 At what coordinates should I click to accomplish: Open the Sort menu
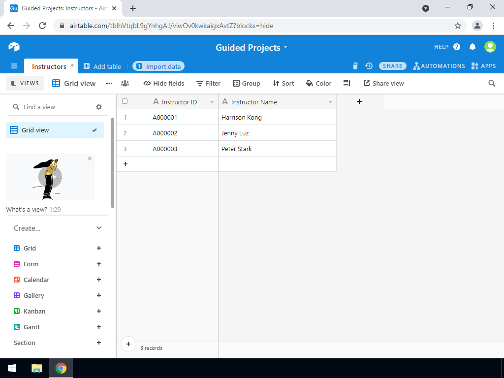tap(283, 83)
